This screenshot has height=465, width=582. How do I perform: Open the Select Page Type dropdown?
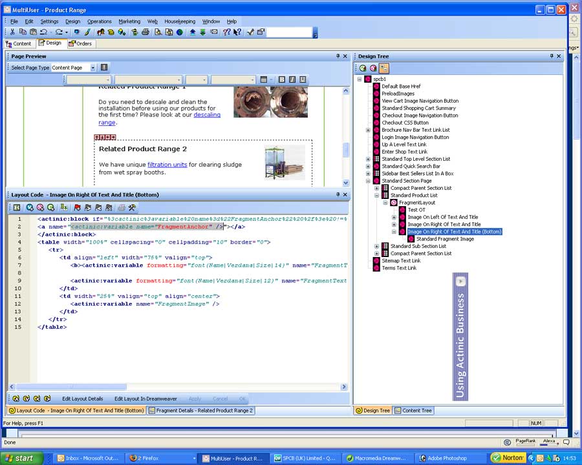click(92, 67)
